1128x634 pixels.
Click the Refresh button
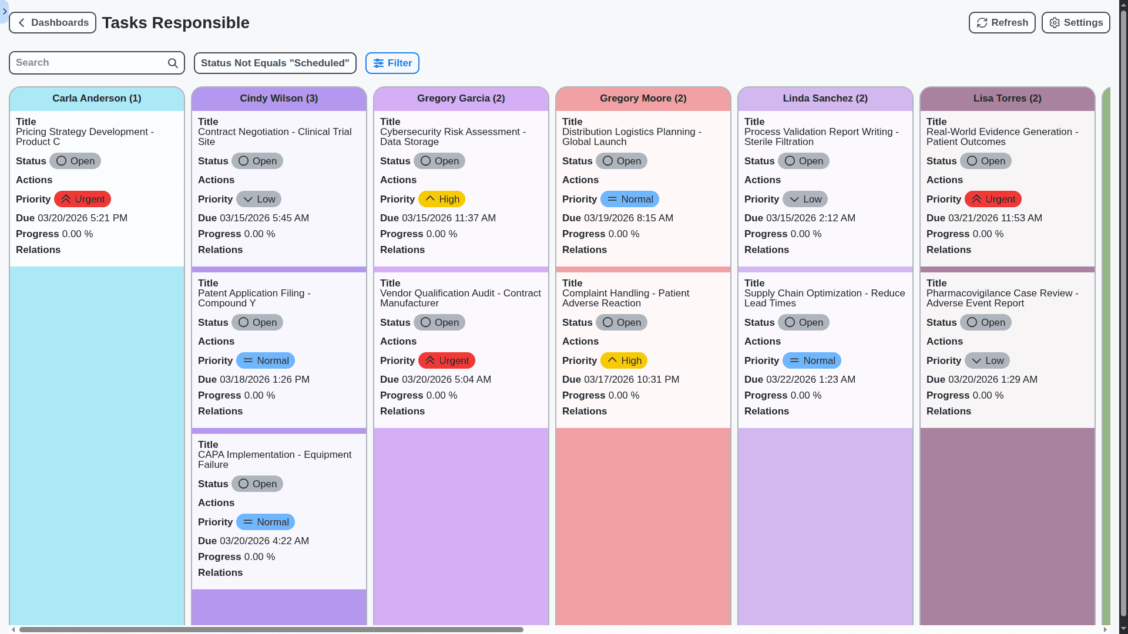coord(1002,22)
